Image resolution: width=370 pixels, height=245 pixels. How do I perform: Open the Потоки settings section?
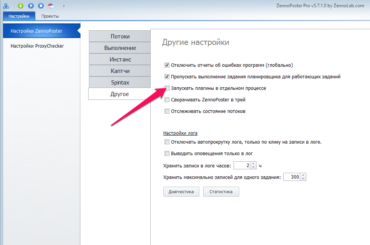tap(120, 36)
